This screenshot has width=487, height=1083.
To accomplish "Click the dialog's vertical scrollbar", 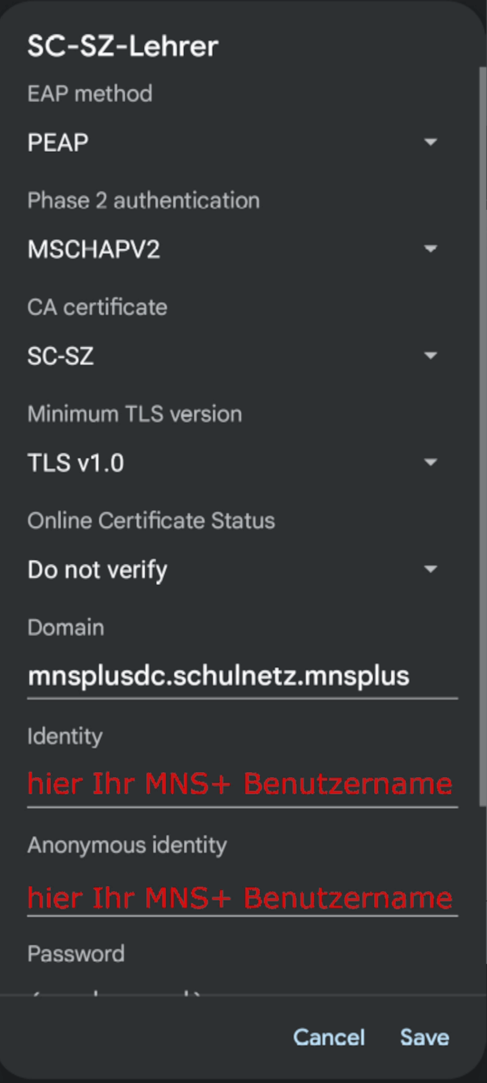I will pos(482,434).
